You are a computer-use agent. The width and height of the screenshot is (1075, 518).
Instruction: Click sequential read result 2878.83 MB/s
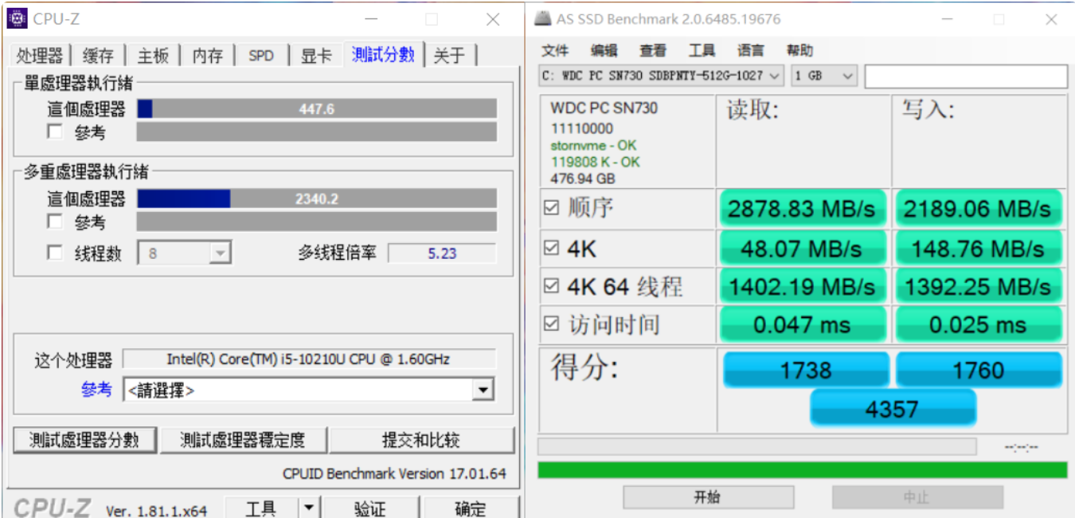pos(802,209)
